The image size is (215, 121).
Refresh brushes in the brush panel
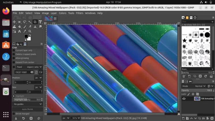[x=205, y=76]
